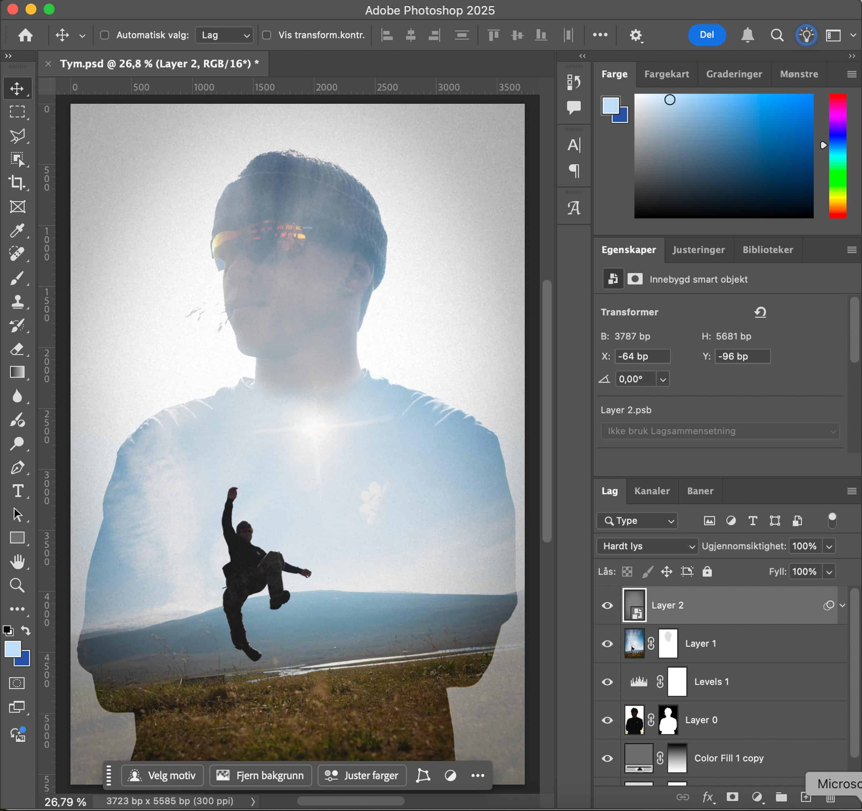
Task: Enable the Automatisk valg checkbox
Action: (104, 35)
